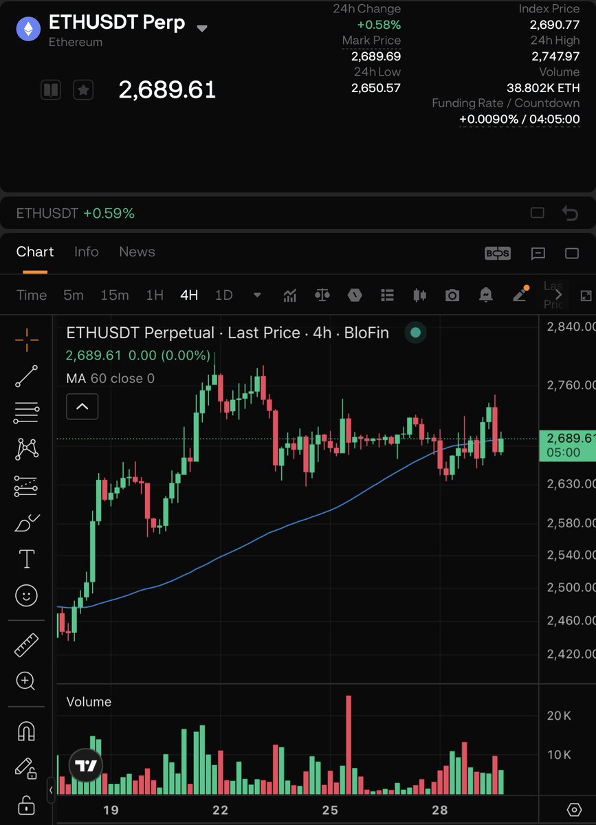Add ETHUSDT to favorites with the star
The height and width of the screenshot is (825, 596).
click(83, 89)
